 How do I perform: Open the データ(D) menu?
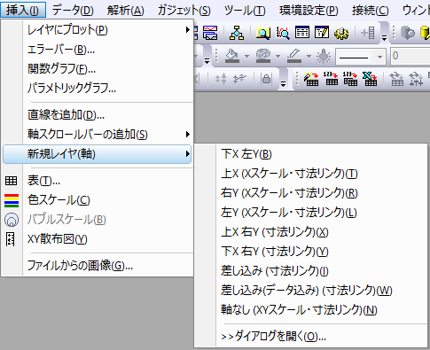(73, 11)
